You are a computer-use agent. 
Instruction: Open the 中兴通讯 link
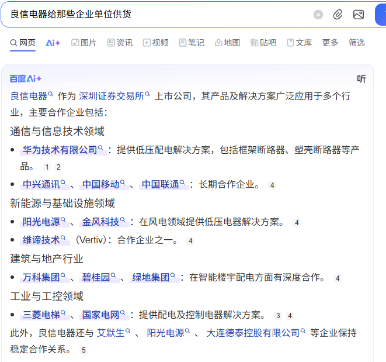click(44, 184)
